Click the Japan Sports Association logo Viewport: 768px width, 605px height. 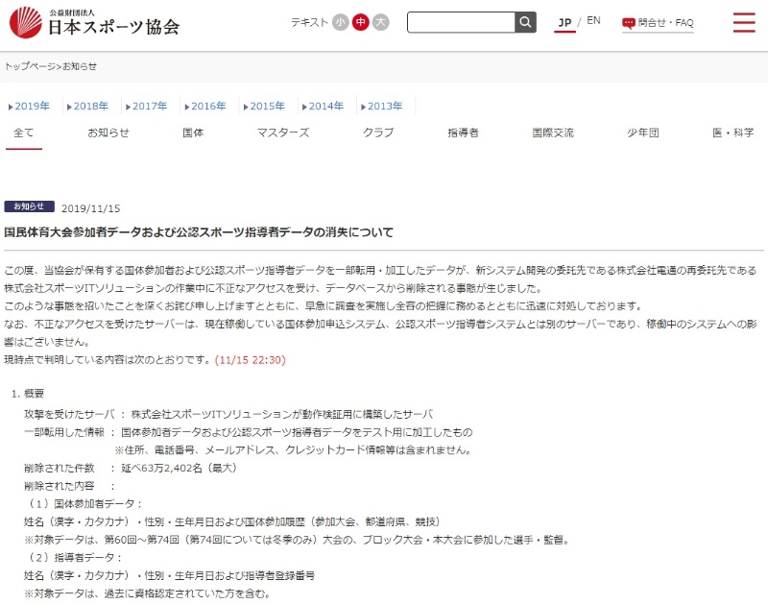point(94,22)
